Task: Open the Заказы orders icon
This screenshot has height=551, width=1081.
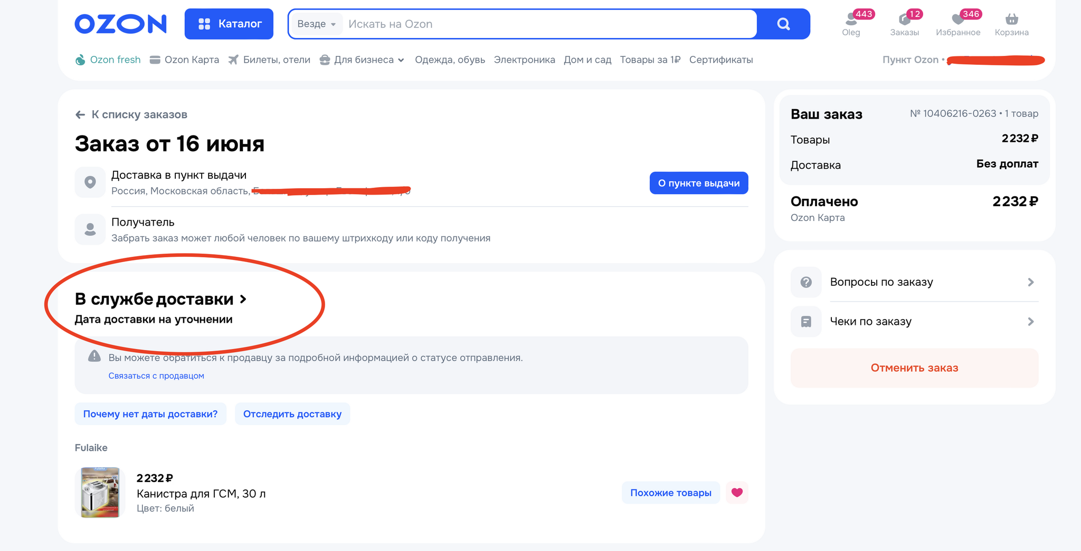Action: coord(905,24)
